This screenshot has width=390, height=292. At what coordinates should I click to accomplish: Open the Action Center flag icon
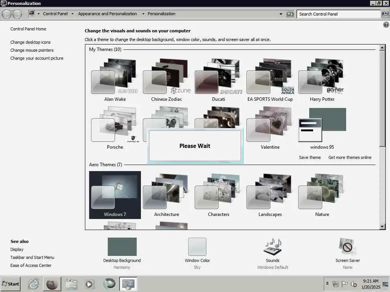344,284
